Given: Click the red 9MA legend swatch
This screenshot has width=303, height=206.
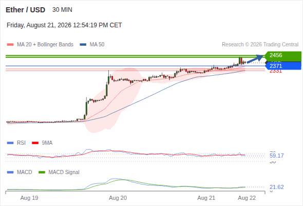Looking at the screenshot, I should coord(35,143).
